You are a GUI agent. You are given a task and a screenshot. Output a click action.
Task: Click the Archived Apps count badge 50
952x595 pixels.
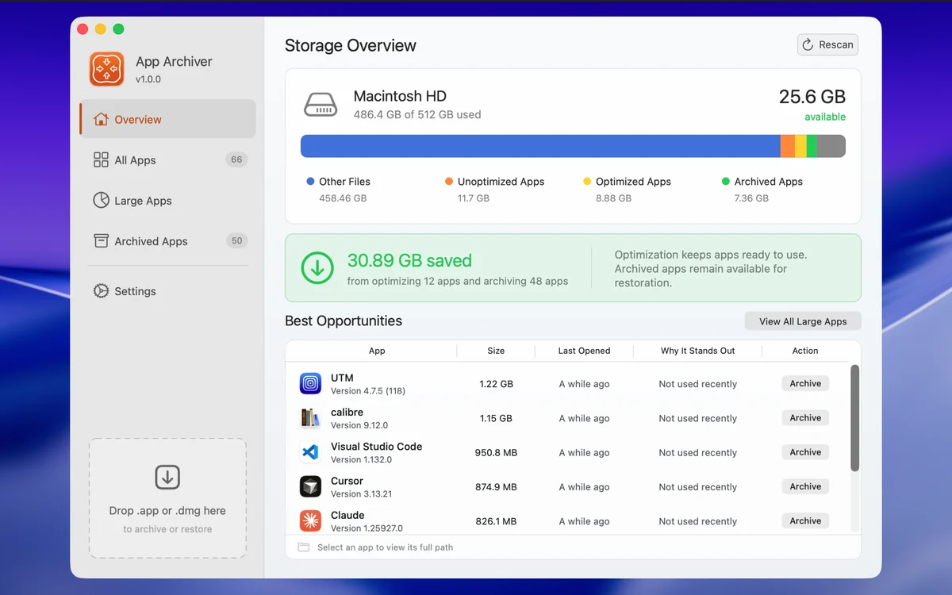click(x=236, y=240)
